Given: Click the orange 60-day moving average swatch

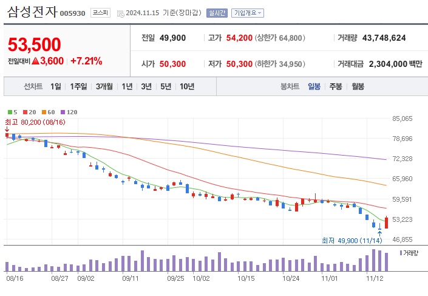Looking at the screenshot, I should (x=44, y=112).
